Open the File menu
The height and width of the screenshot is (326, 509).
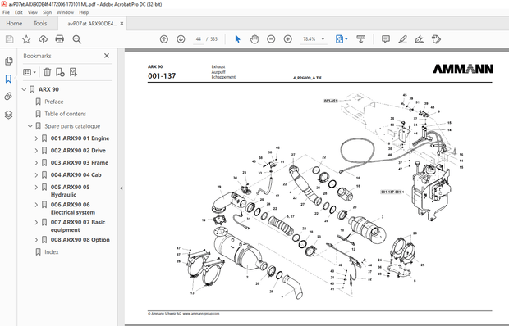pos(7,12)
